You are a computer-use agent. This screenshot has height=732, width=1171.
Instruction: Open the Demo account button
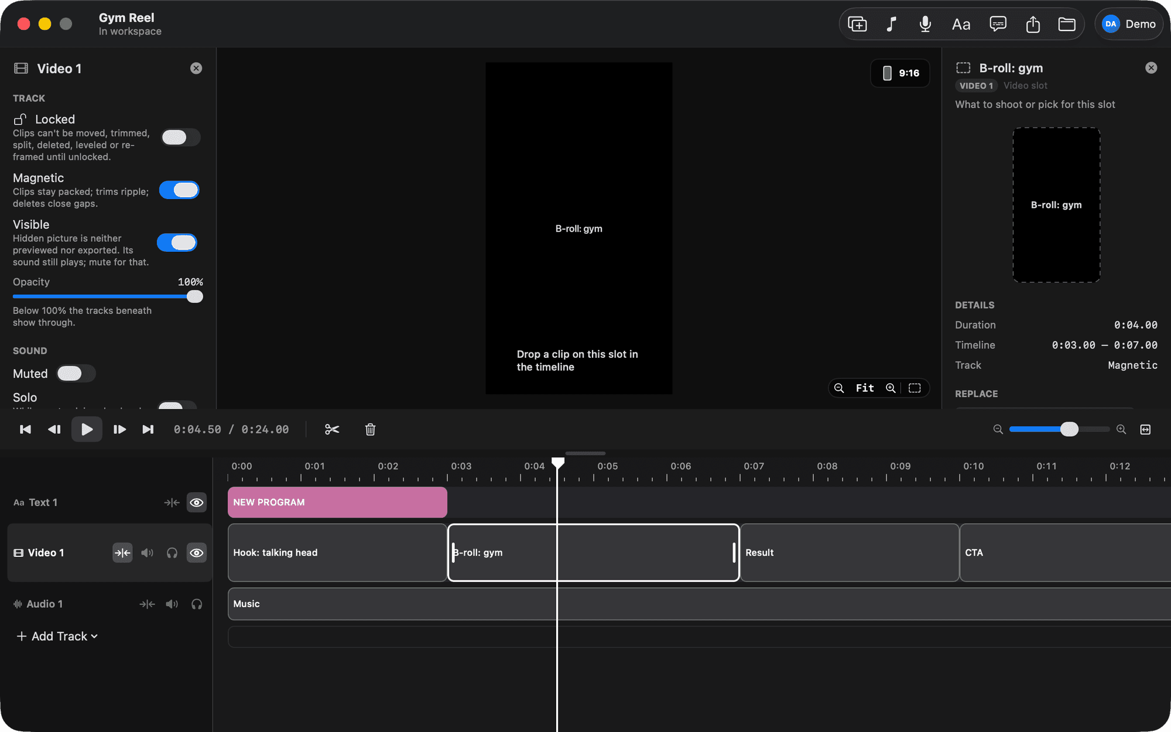point(1129,24)
